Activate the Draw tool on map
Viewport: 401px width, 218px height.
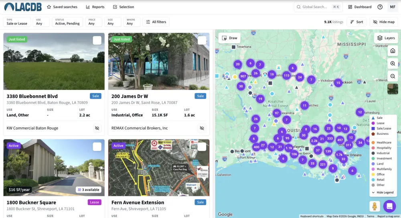tap(229, 38)
